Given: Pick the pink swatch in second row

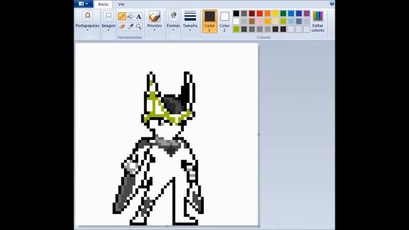Looking at the screenshot, I should coord(259,21).
